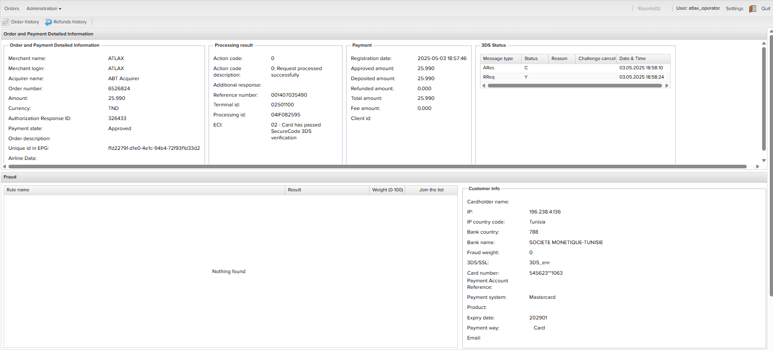
Task: Click right arrow of 3DS Status scrollbar
Action: click(667, 85)
